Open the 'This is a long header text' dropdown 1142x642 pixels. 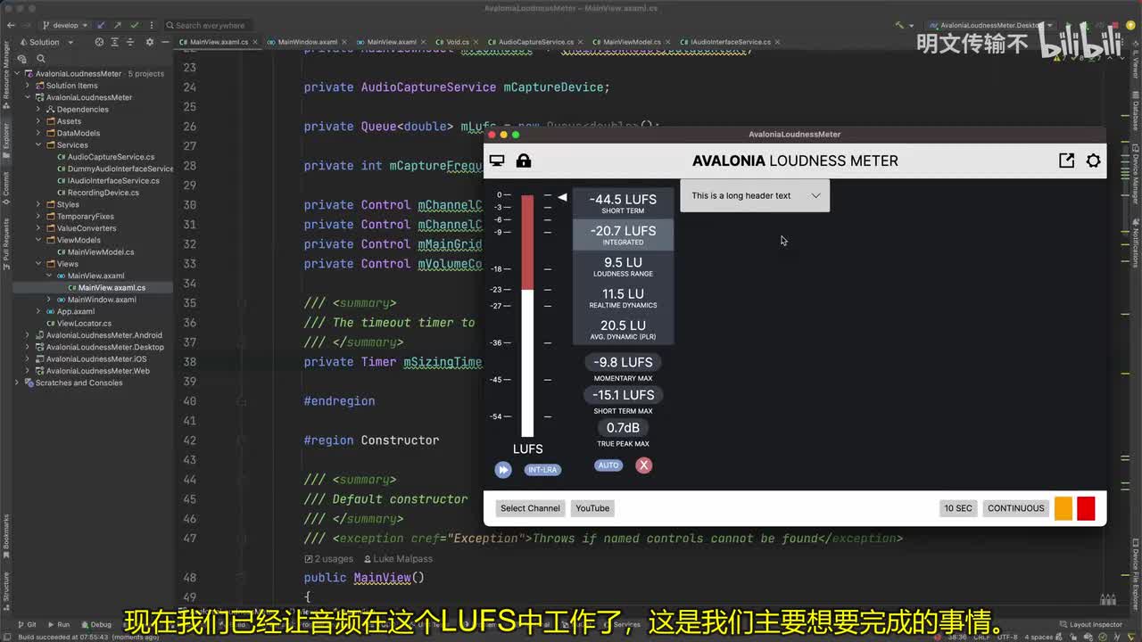[755, 196]
